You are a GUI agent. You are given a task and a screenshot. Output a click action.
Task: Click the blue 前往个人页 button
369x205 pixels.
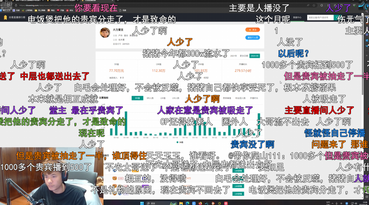pos(252,38)
